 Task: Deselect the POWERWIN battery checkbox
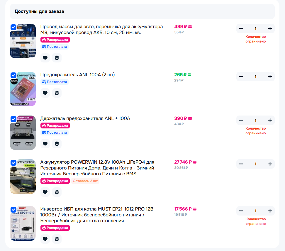(13, 163)
